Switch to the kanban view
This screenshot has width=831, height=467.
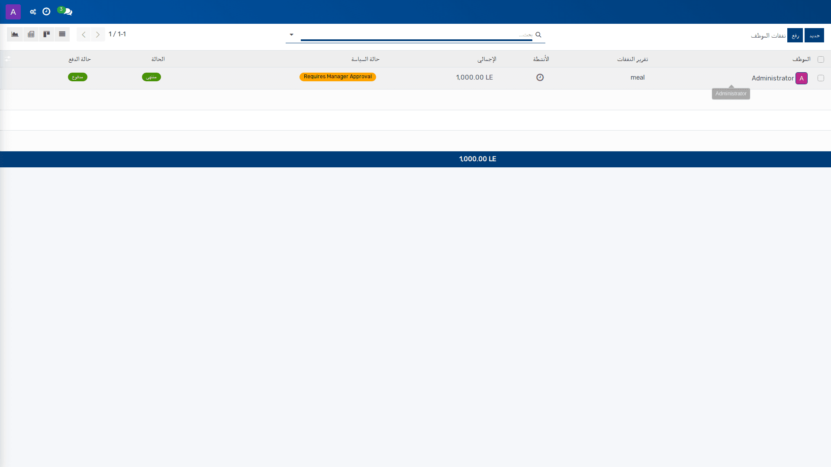46,34
